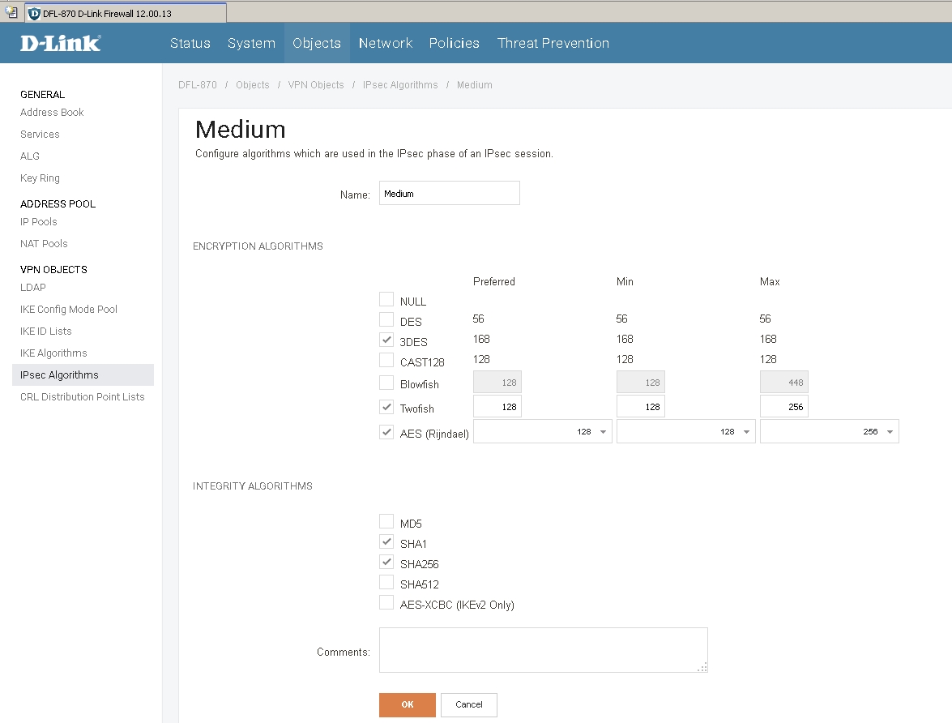Uncheck the 3DES encryption algorithm

[x=386, y=340]
